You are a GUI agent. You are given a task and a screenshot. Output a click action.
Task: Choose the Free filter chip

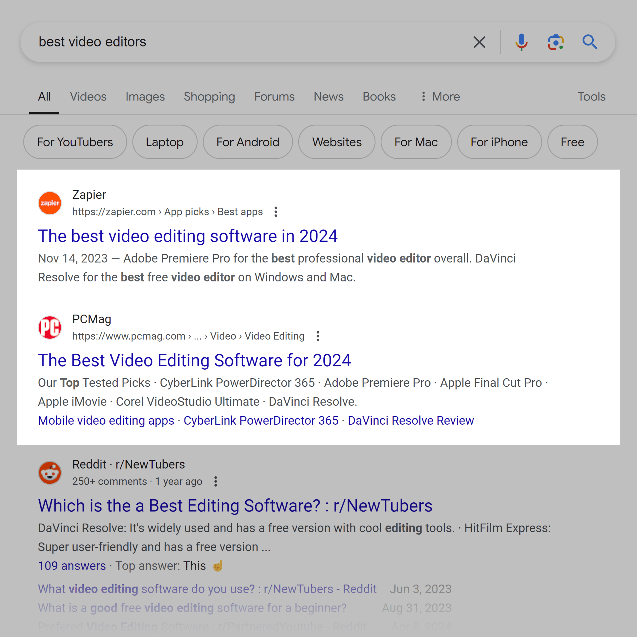tap(572, 142)
